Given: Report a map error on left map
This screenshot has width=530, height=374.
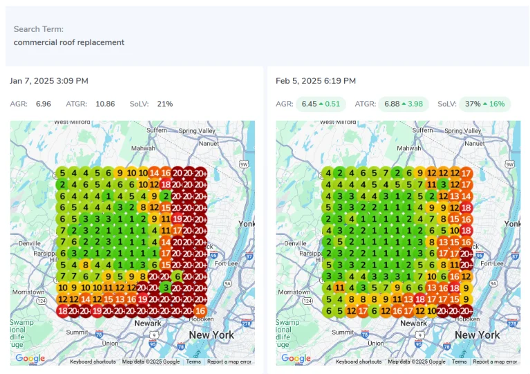Looking at the screenshot, I should point(229,362).
